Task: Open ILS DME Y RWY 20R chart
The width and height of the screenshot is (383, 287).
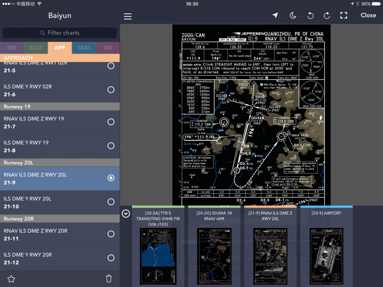Action: pos(60,258)
